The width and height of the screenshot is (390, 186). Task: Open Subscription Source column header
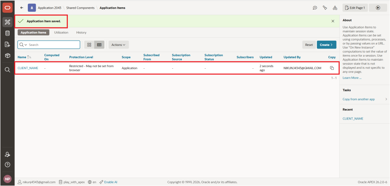point(181,57)
